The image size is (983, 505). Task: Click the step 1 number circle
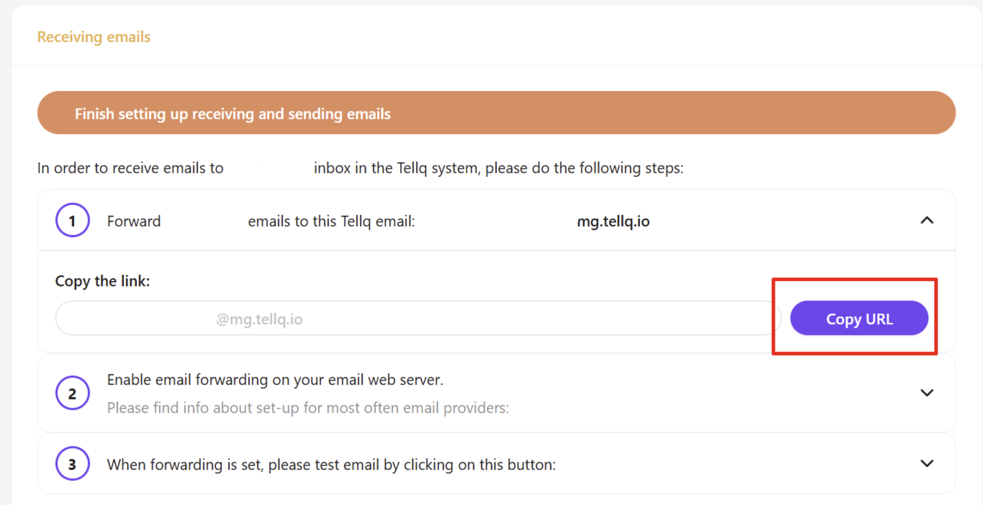72,220
